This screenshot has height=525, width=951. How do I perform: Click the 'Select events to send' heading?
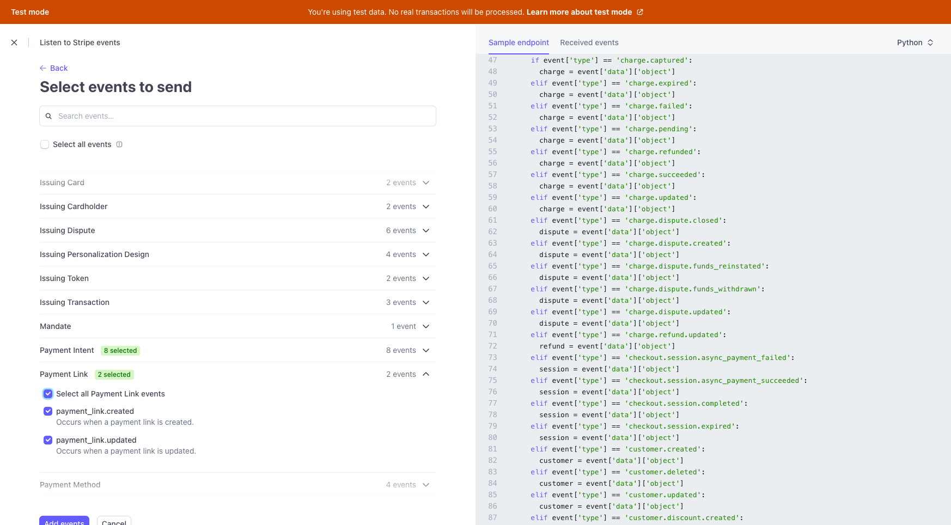click(115, 87)
